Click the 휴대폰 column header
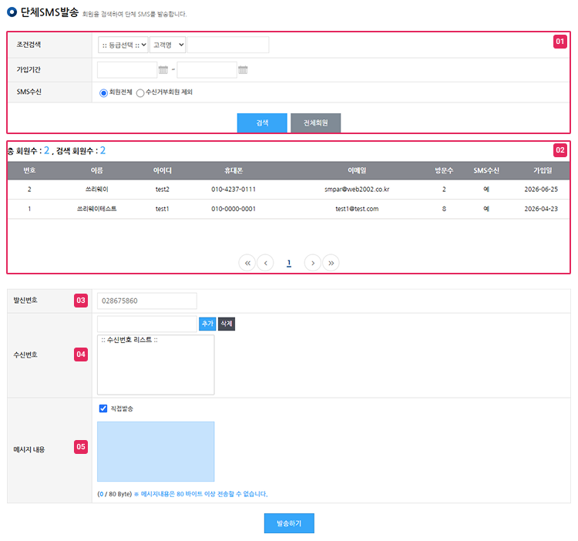The height and width of the screenshot is (541, 578). tap(234, 170)
